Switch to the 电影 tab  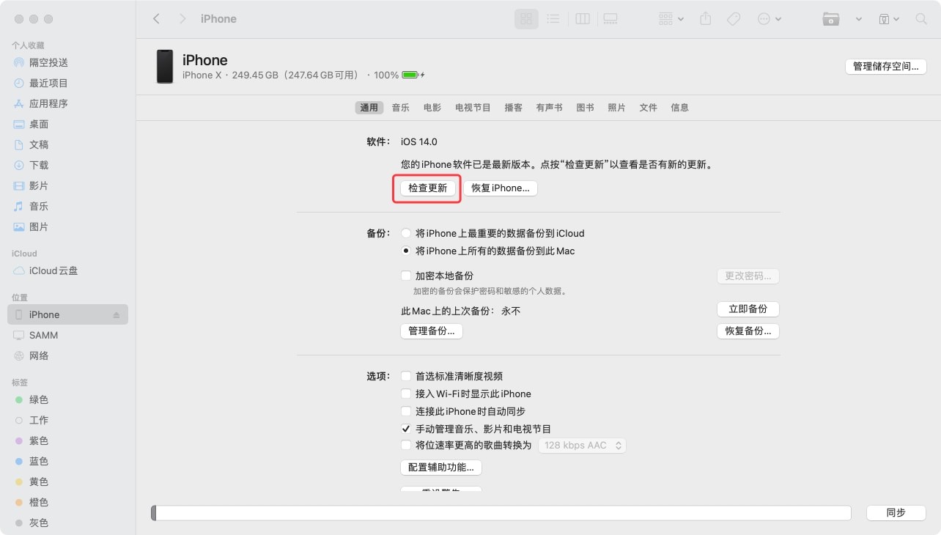coord(432,107)
